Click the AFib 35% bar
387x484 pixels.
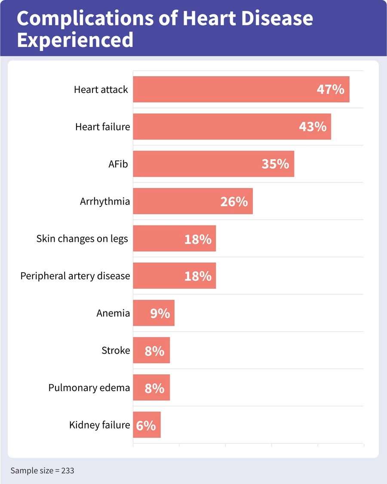pos(213,164)
